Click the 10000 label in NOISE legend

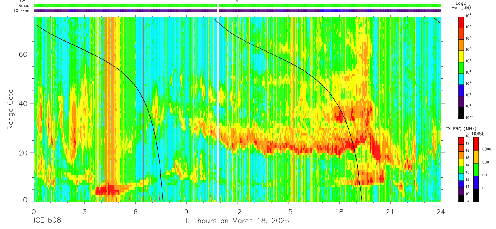coord(486,149)
